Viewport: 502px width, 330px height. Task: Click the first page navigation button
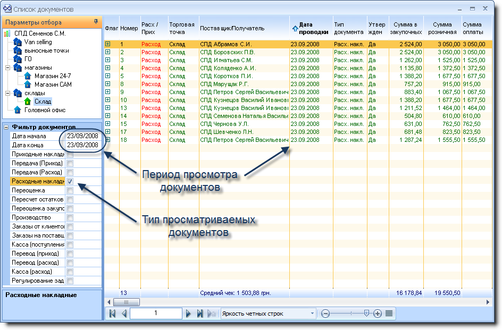tap(113, 314)
